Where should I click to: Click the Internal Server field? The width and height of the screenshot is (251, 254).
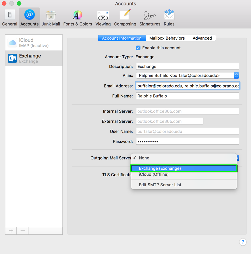(x=188, y=111)
